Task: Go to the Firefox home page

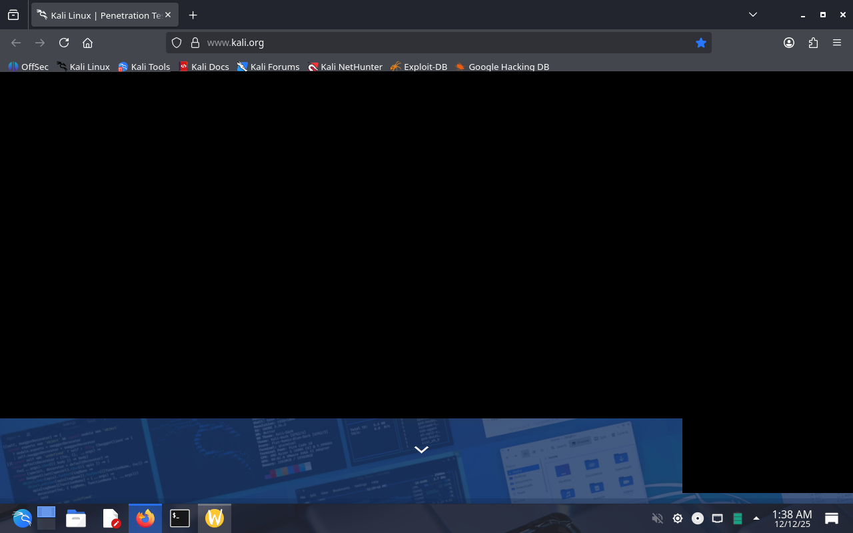Action: coord(87,43)
